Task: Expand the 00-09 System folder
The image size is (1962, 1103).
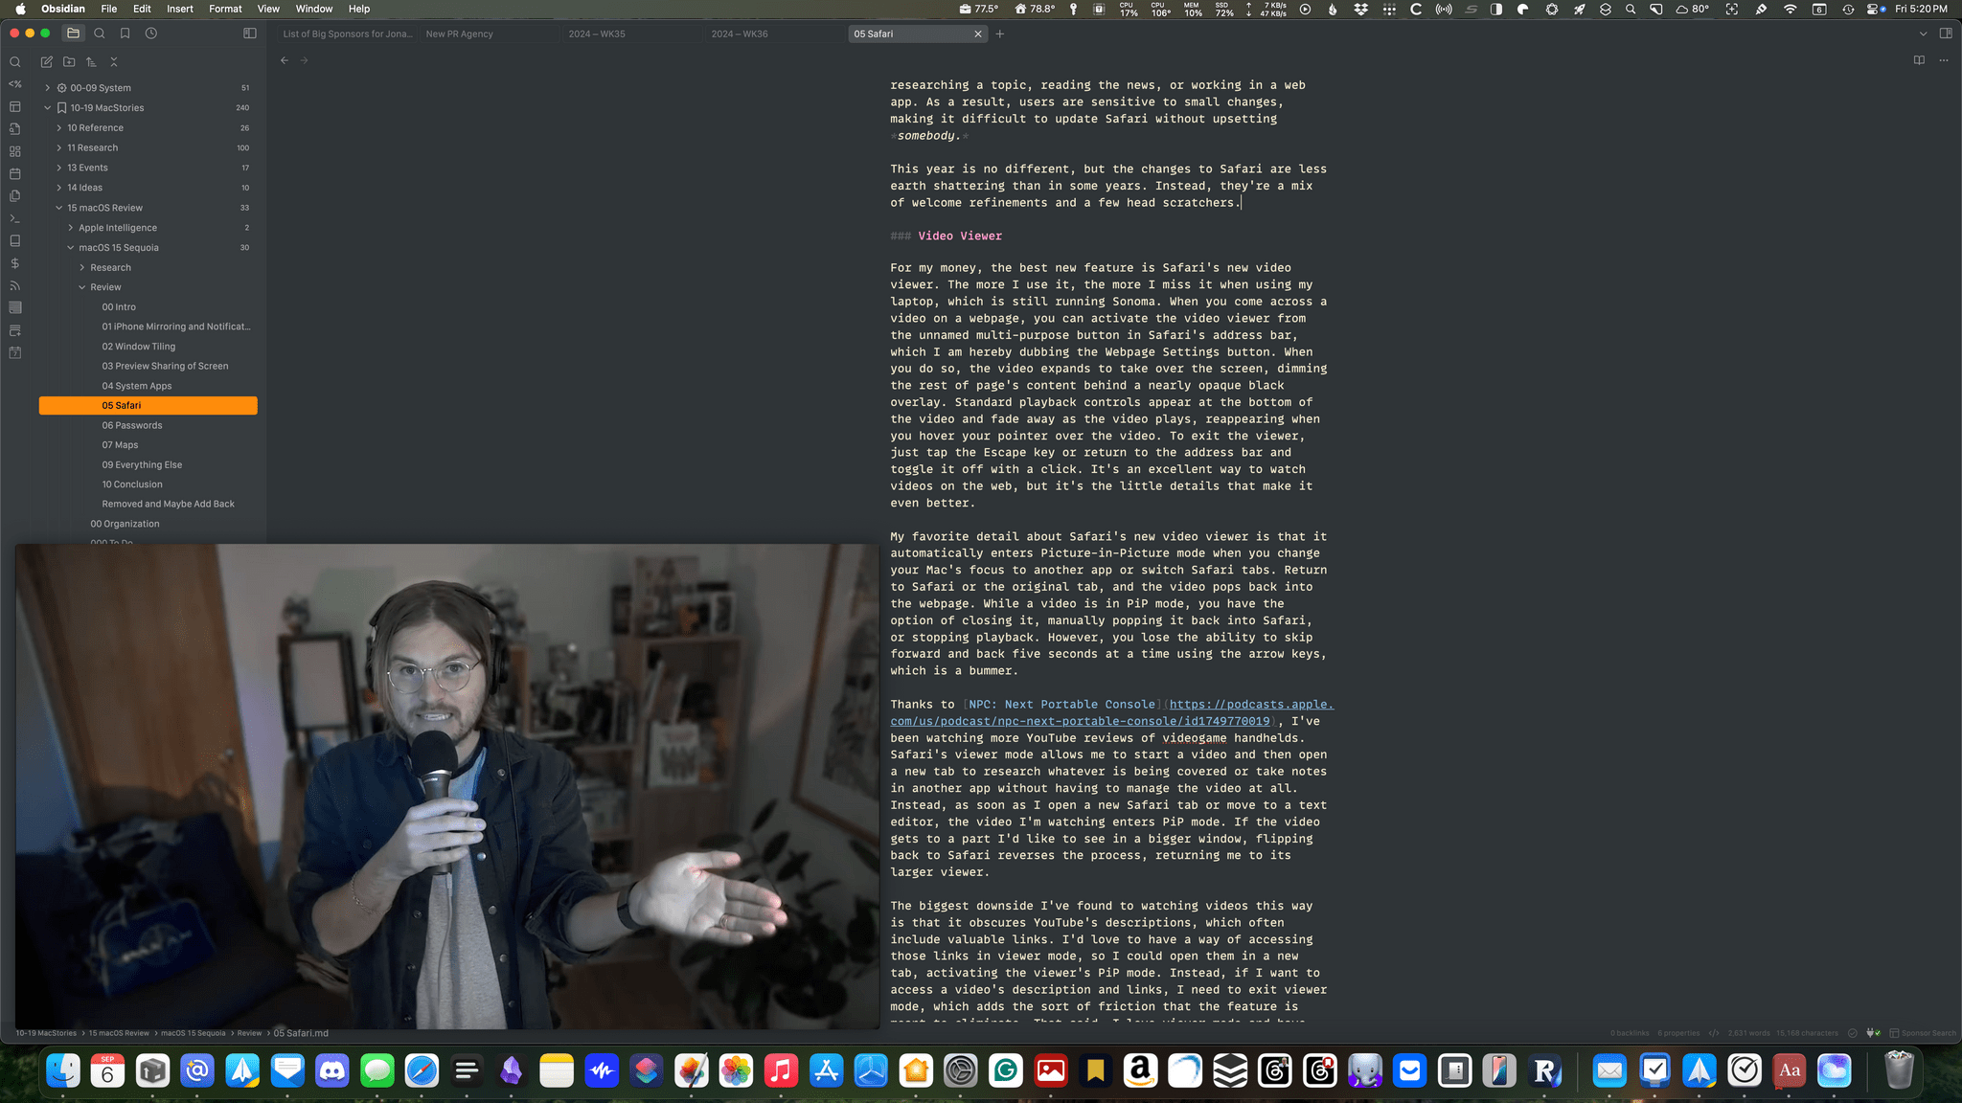Action: (148, 88)
